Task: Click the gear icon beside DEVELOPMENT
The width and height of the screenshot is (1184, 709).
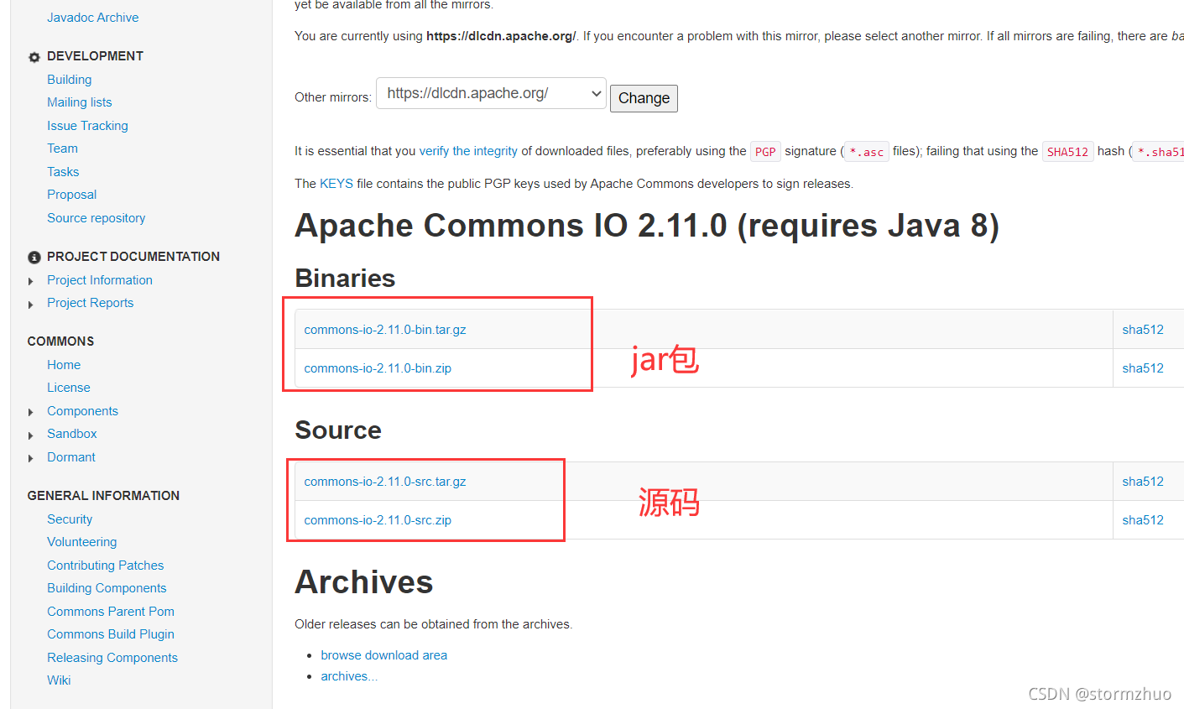Action: 34,57
